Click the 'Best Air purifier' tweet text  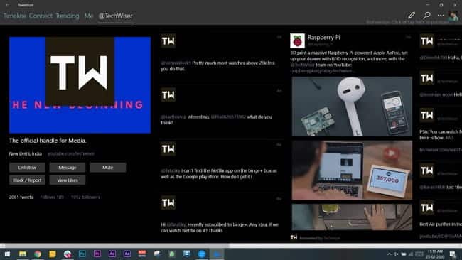click(x=441, y=224)
